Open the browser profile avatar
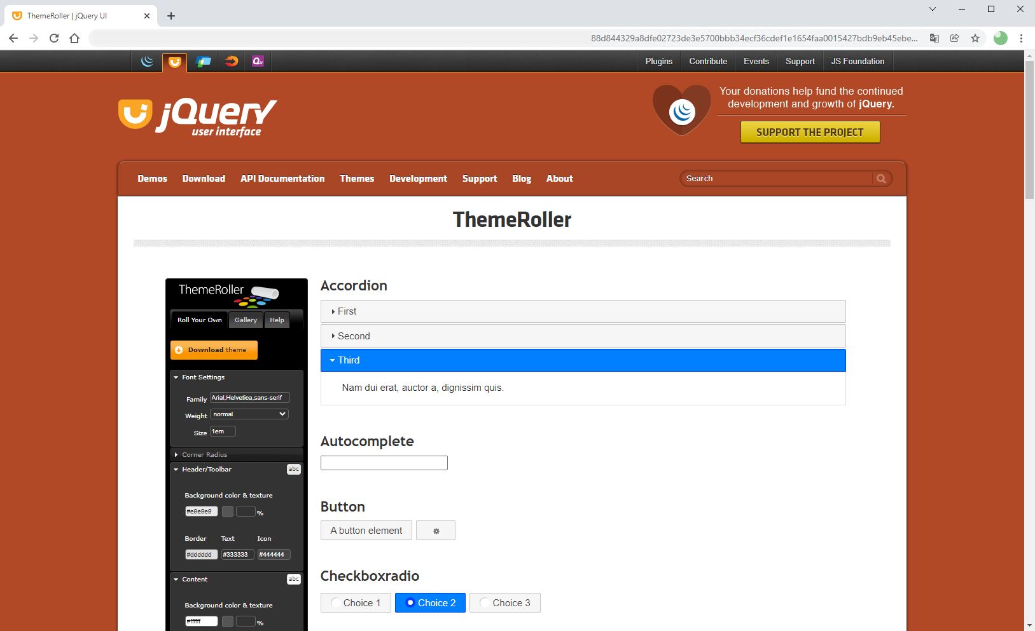This screenshot has height=631, width=1035. [x=1001, y=38]
